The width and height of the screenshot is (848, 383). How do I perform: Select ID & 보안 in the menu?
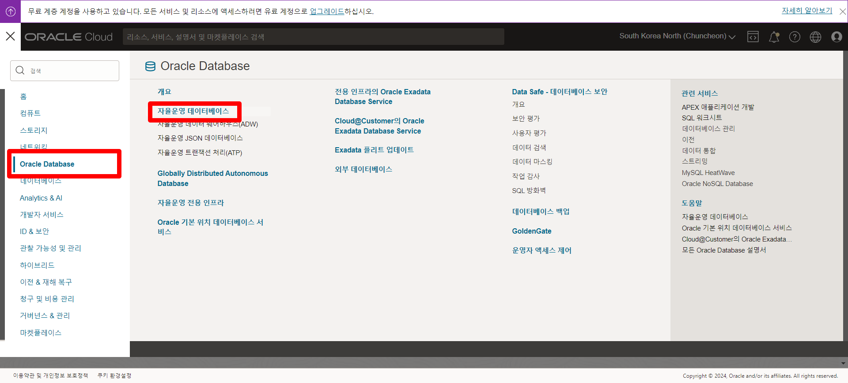coord(34,231)
